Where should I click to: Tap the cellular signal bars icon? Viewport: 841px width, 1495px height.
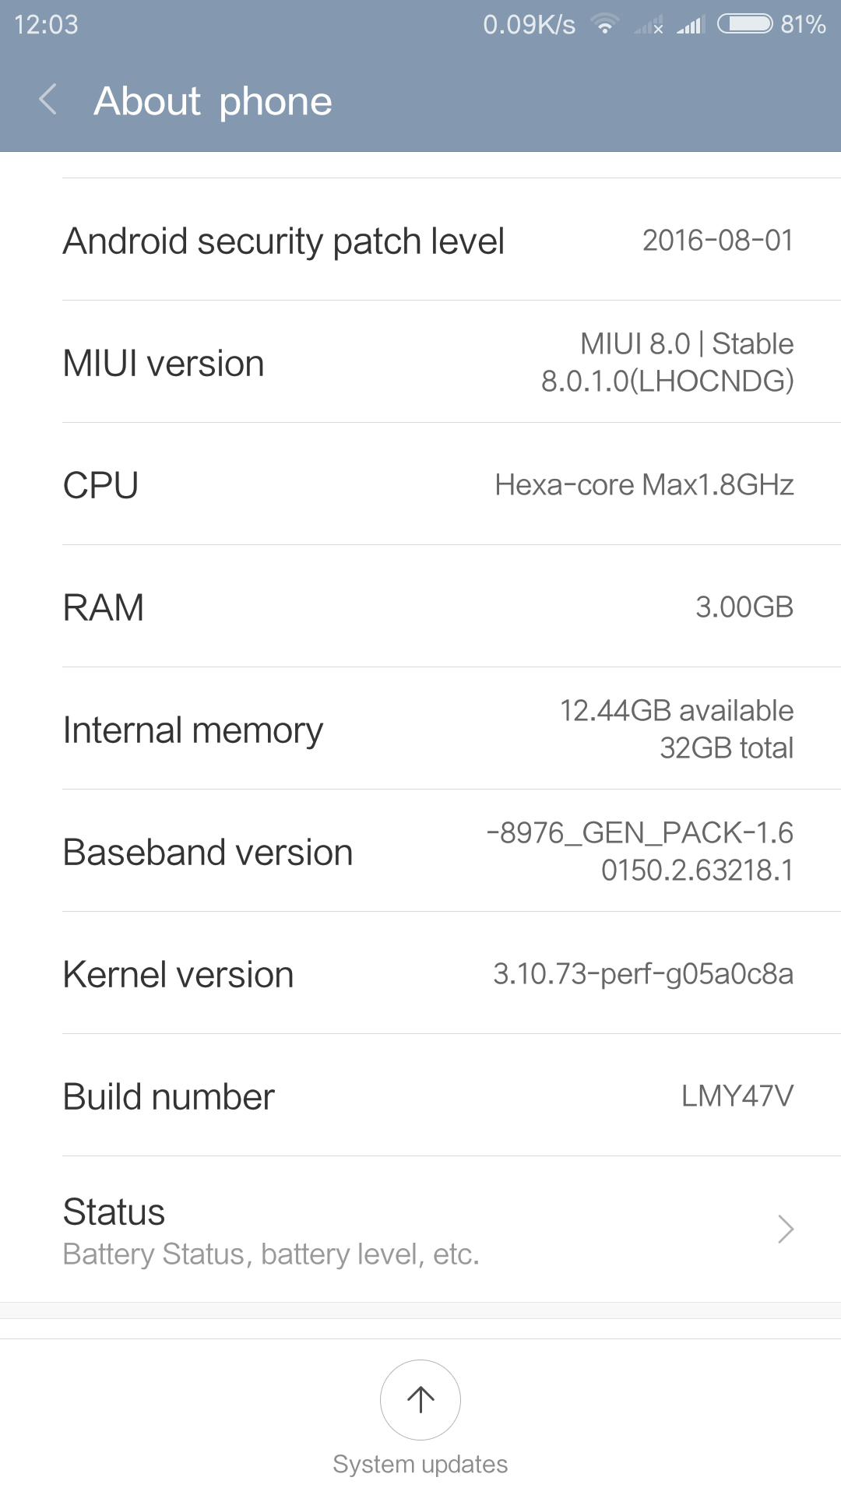tap(690, 26)
